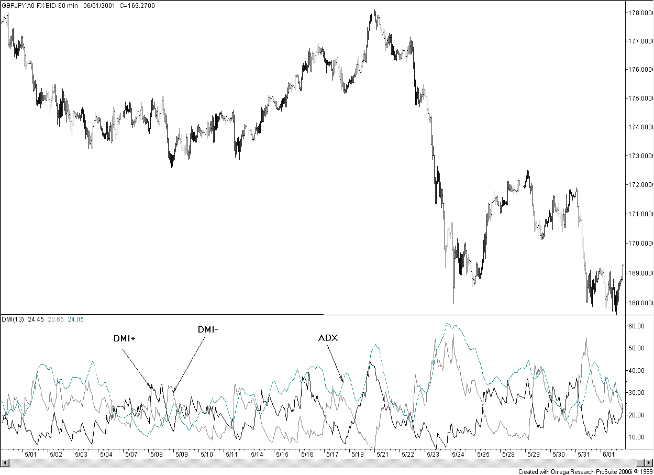Click the 10.00 level on indicator axis
The height and width of the screenshot is (475, 654).
[636, 437]
